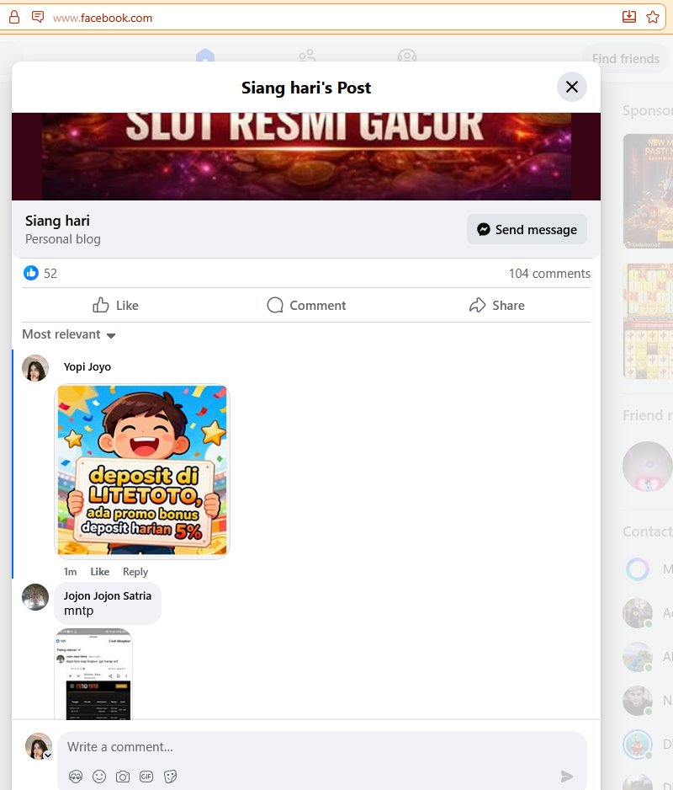Click the Jojon Jojon Satria name
This screenshot has height=790, width=673.
pyautogui.click(x=107, y=596)
